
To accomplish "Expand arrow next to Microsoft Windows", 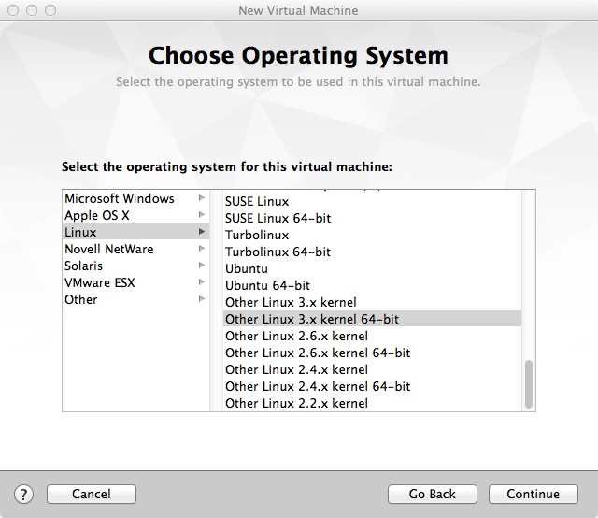I will point(202,197).
